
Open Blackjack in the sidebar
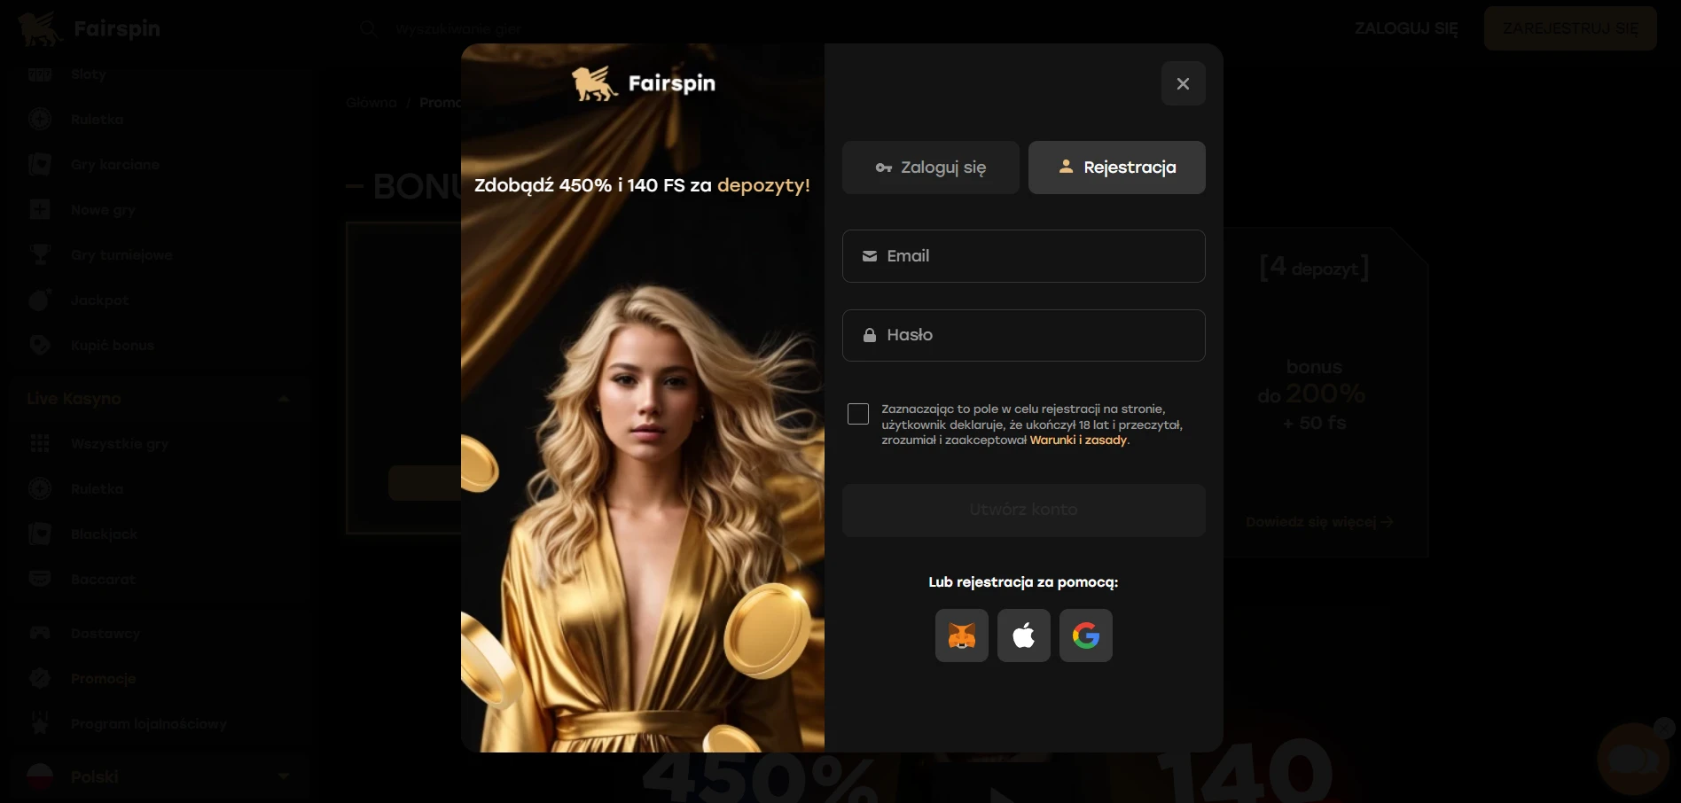pos(104,534)
